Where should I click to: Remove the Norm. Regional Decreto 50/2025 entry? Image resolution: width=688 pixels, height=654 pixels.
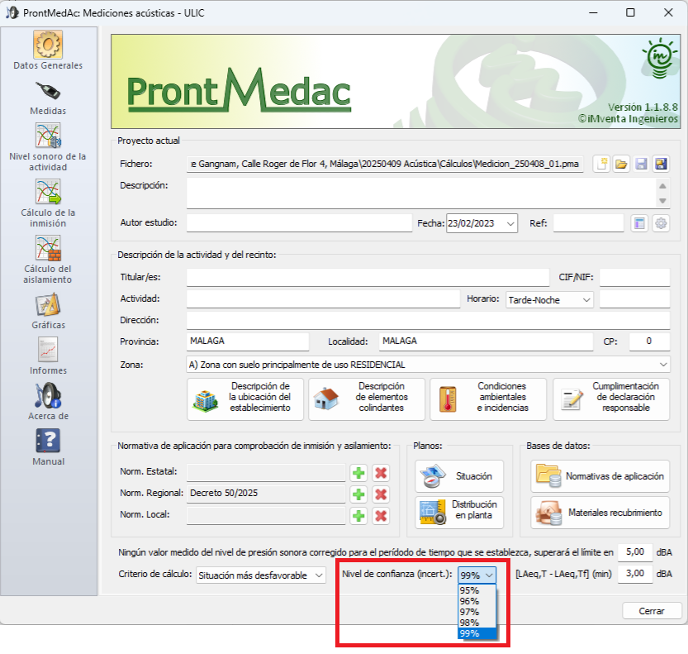coord(381,494)
